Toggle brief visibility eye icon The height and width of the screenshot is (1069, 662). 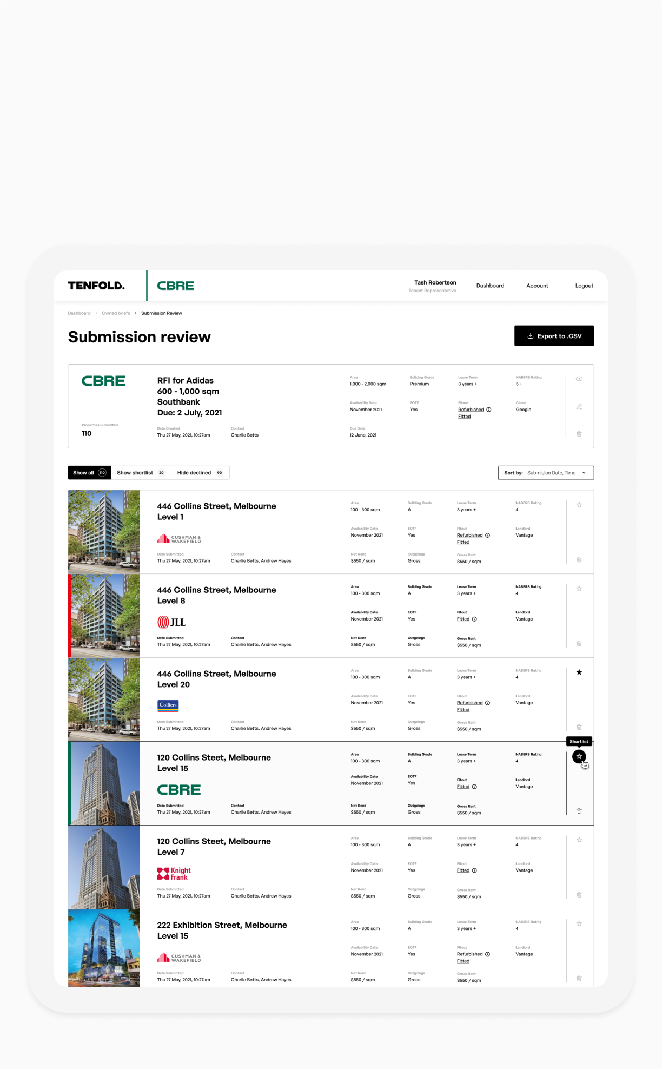(579, 379)
